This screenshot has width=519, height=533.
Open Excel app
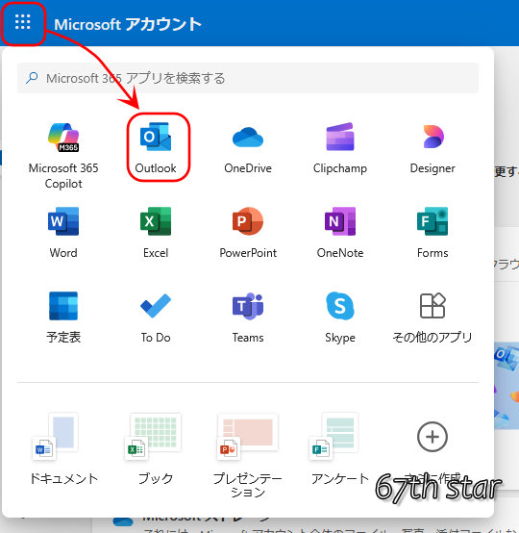(x=156, y=233)
